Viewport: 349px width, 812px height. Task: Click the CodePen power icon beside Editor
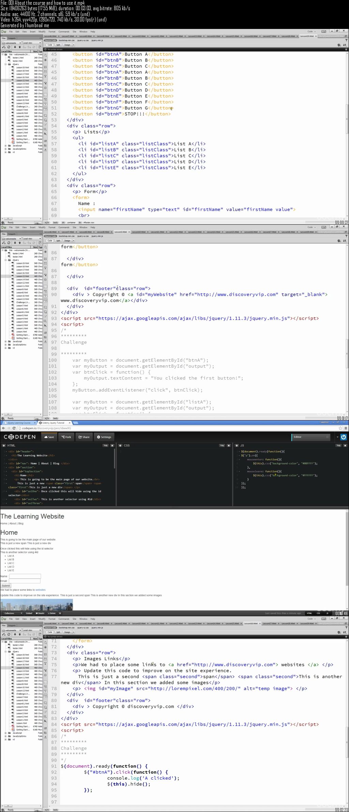(x=343, y=437)
